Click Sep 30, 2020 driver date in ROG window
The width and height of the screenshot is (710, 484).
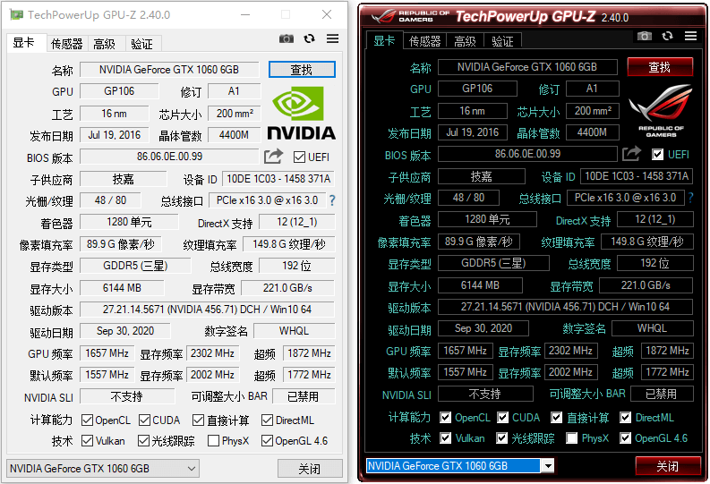[483, 328]
